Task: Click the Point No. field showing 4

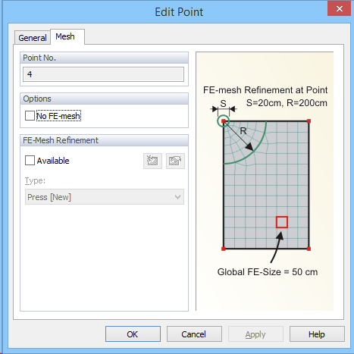Action: (103, 74)
